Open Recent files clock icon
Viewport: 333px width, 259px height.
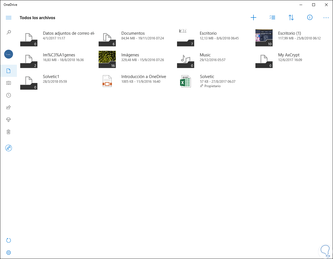point(9,95)
